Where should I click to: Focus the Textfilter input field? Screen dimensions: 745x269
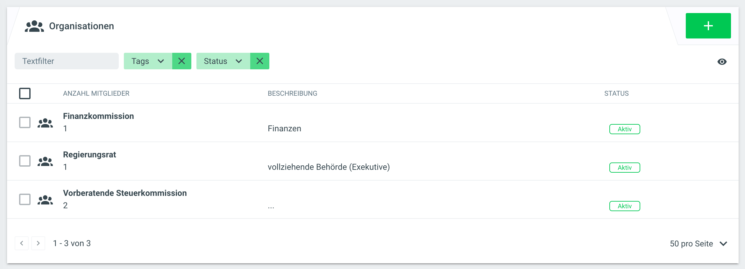[67, 61]
